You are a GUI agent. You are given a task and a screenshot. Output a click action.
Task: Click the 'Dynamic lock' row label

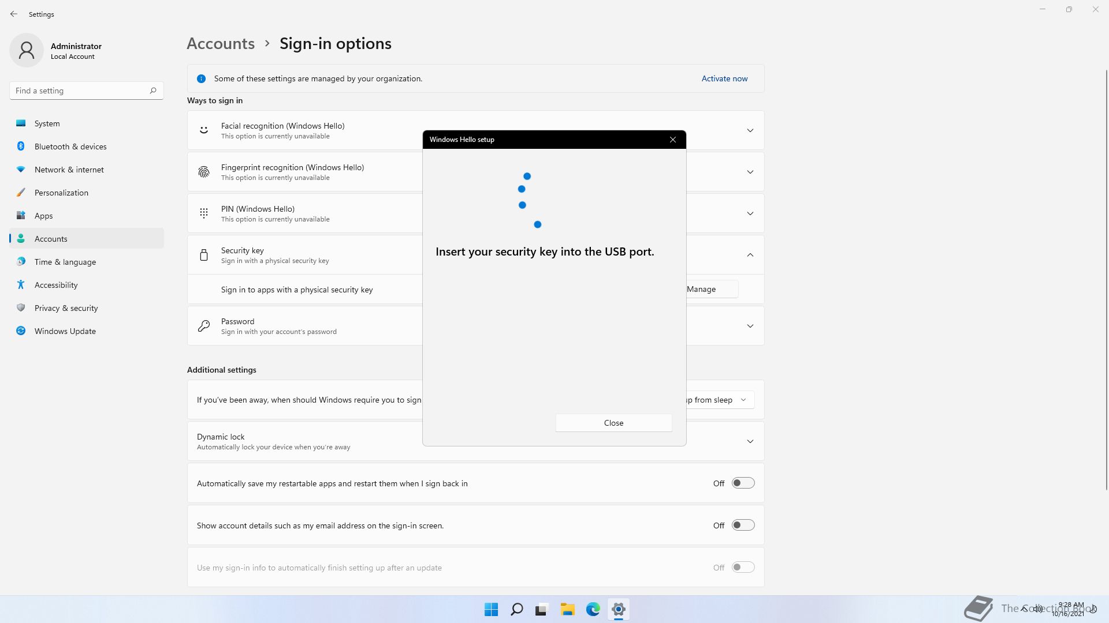[221, 437]
